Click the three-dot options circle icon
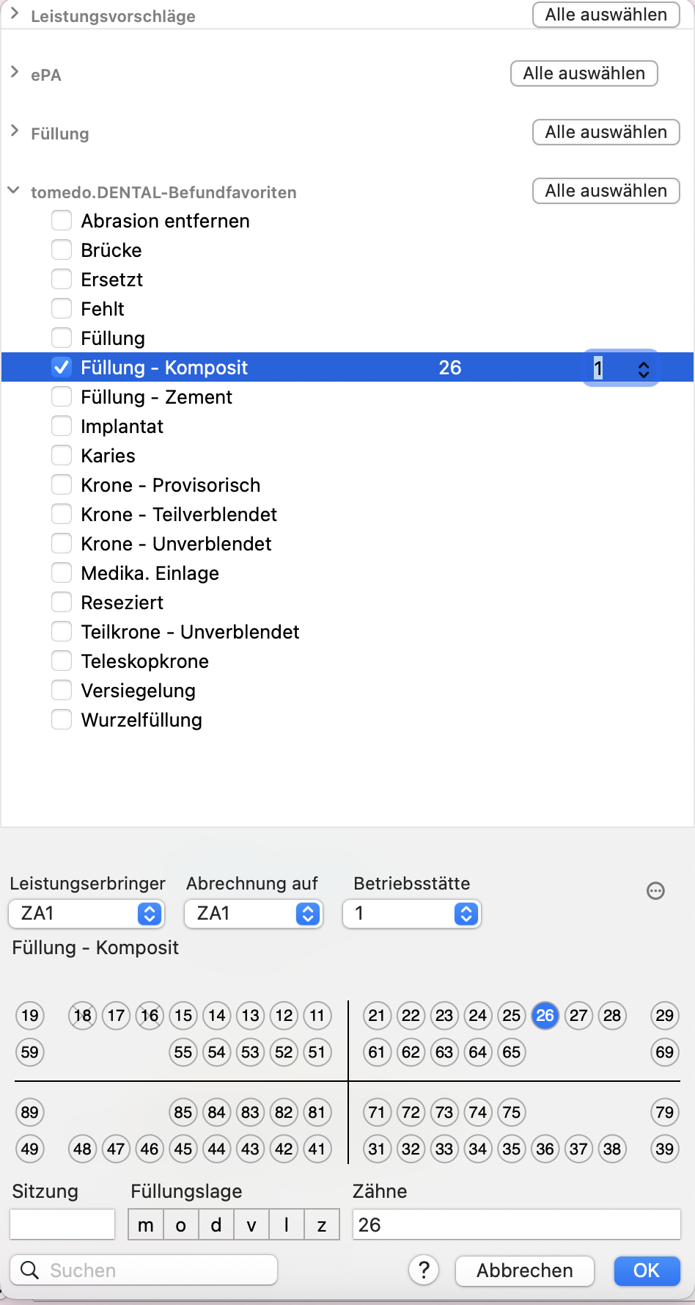Image resolution: width=695 pixels, height=1305 pixels. pos(655,891)
